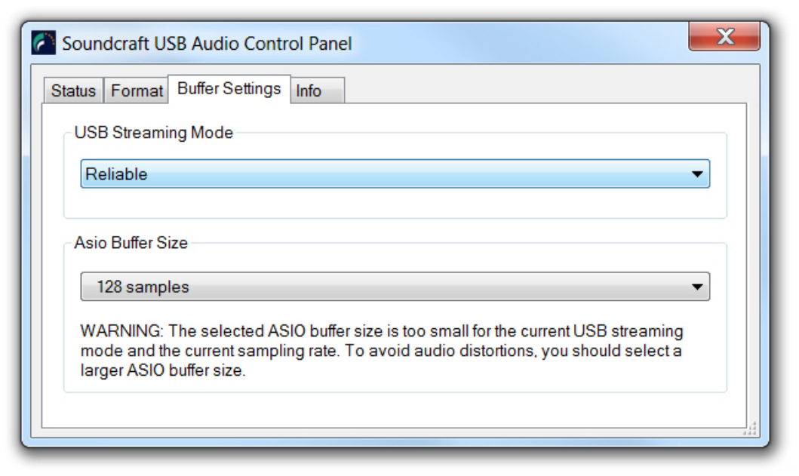Viewport: 799px width, 476px height.
Task: Click the arrow on the Reliable dropdown
Action: [697, 174]
